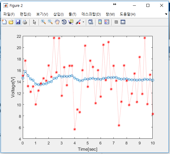Activate the Zoom In magnifier tool
The image size is (170, 154).
(43, 22)
